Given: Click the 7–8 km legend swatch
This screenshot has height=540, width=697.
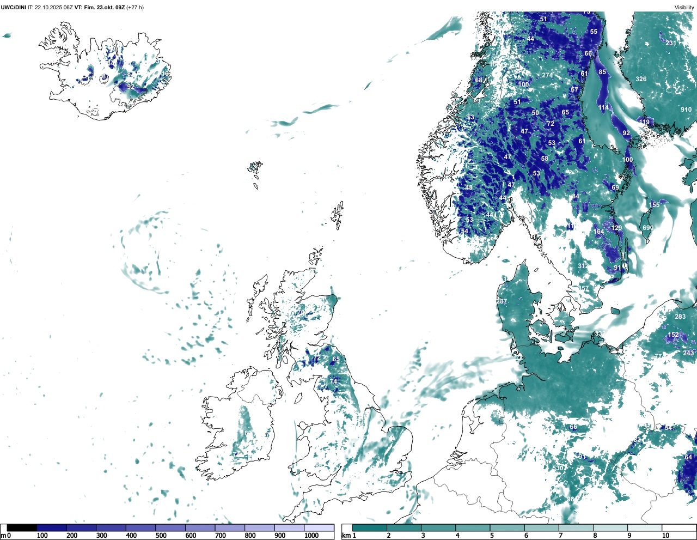Looking at the screenshot, I should 576,528.
